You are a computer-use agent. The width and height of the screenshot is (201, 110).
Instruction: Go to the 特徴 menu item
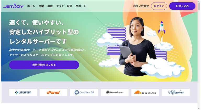41,6
